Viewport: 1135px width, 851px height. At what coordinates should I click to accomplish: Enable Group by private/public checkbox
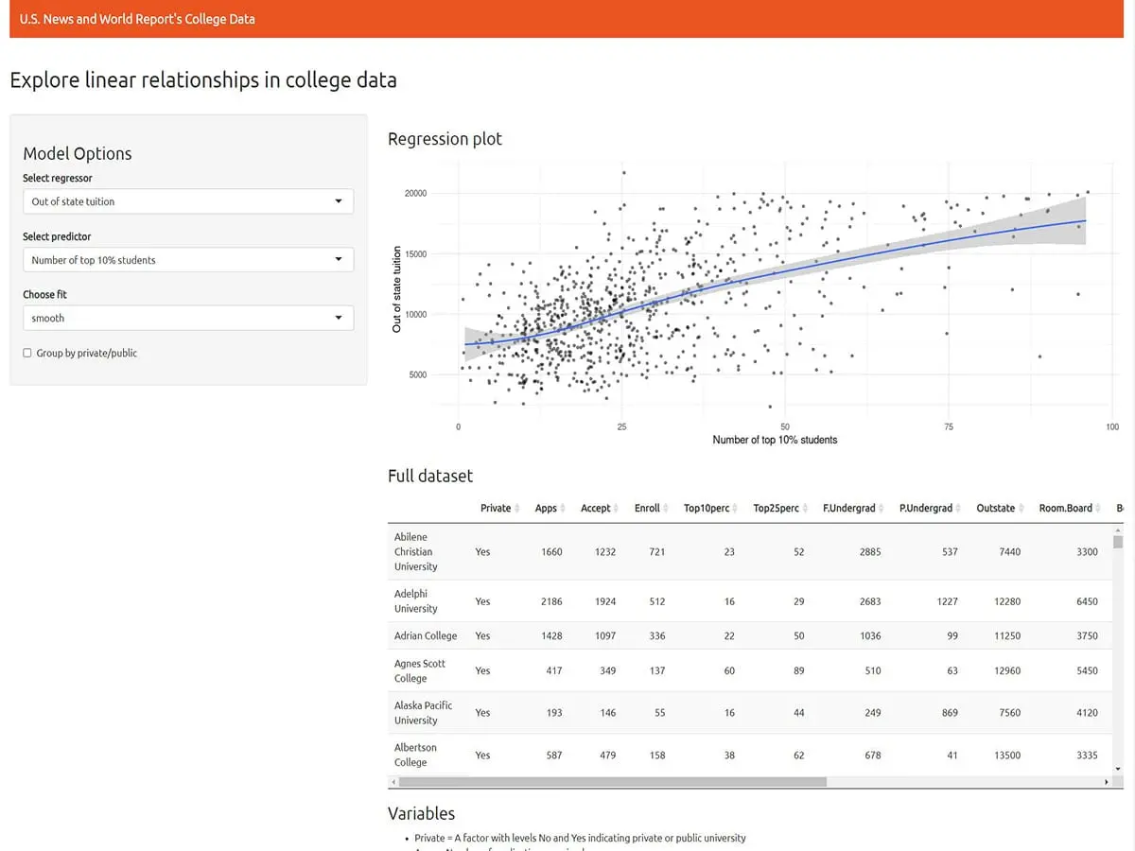point(27,353)
